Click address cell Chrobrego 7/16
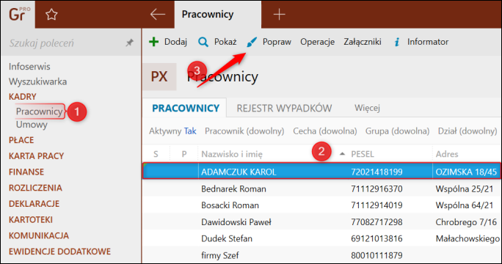 click(x=466, y=222)
